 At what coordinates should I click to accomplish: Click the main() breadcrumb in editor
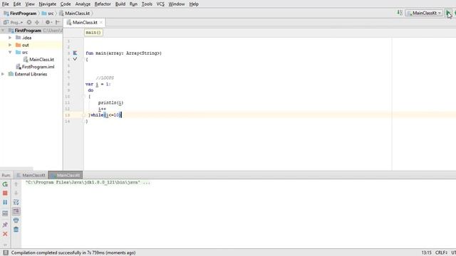click(x=93, y=33)
